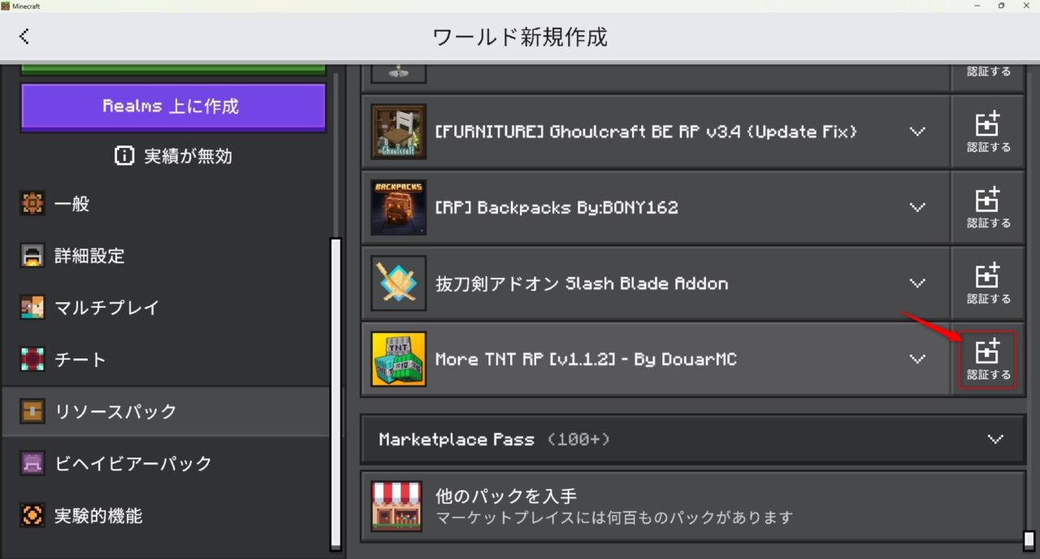Go back using the top-left arrow
The height and width of the screenshot is (559, 1040).
pos(24,36)
